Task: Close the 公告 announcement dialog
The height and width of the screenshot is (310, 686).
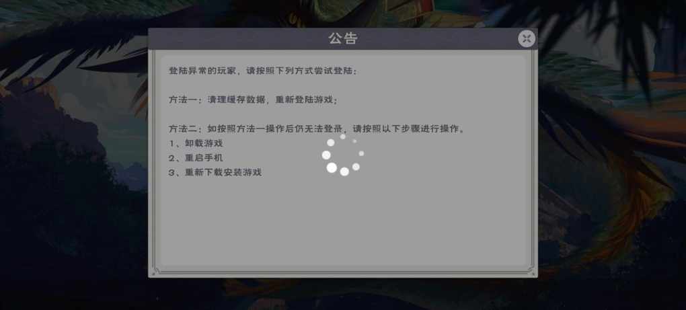Action: click(x=527, y=39)
